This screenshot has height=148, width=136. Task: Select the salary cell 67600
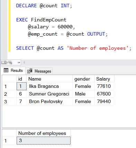104,94
